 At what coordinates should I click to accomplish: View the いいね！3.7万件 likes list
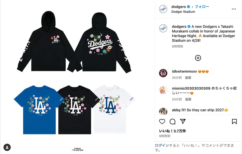point(172,131)
